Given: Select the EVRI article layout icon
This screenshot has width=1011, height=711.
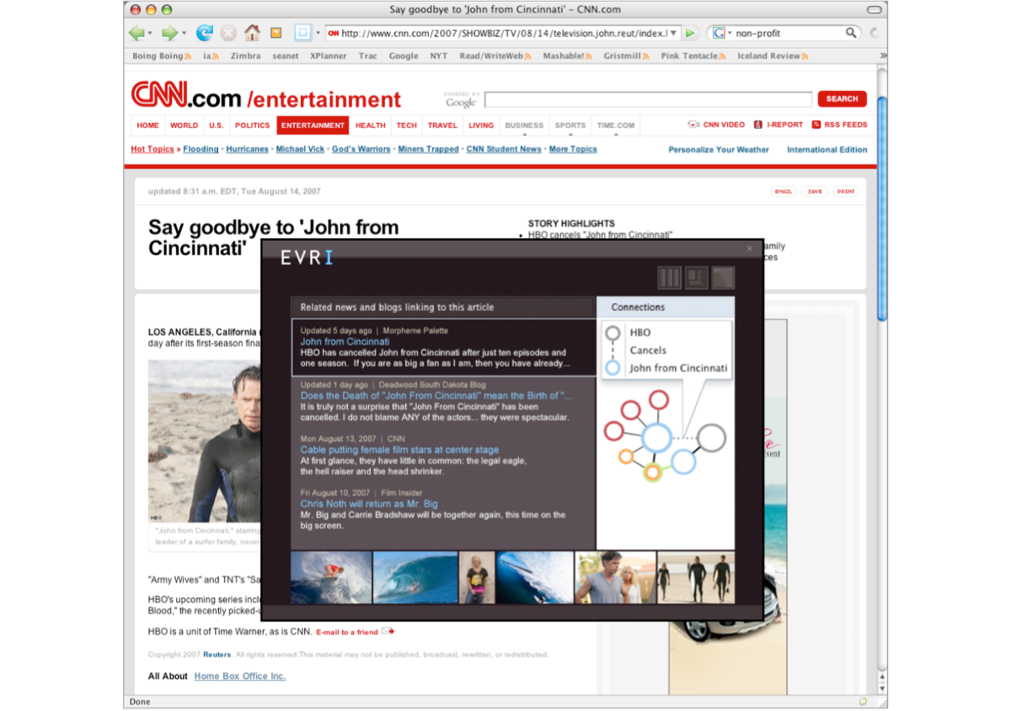Looking at the screenshot, I should click(x=696, y=277).
